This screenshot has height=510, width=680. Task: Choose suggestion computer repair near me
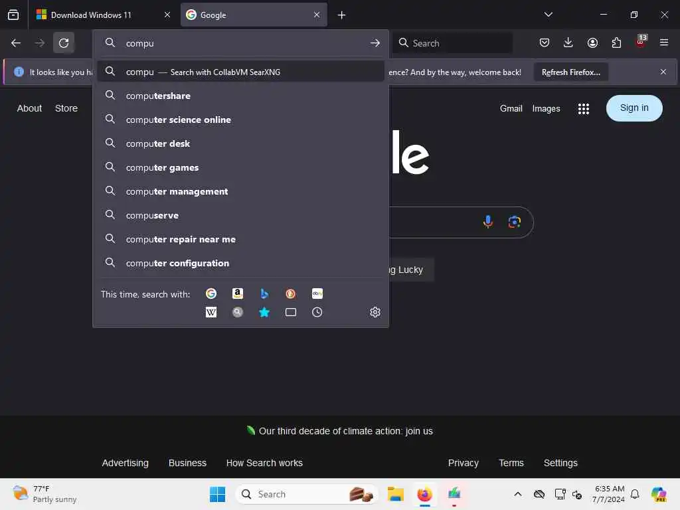pyautogui.click(x=240, y=239)
